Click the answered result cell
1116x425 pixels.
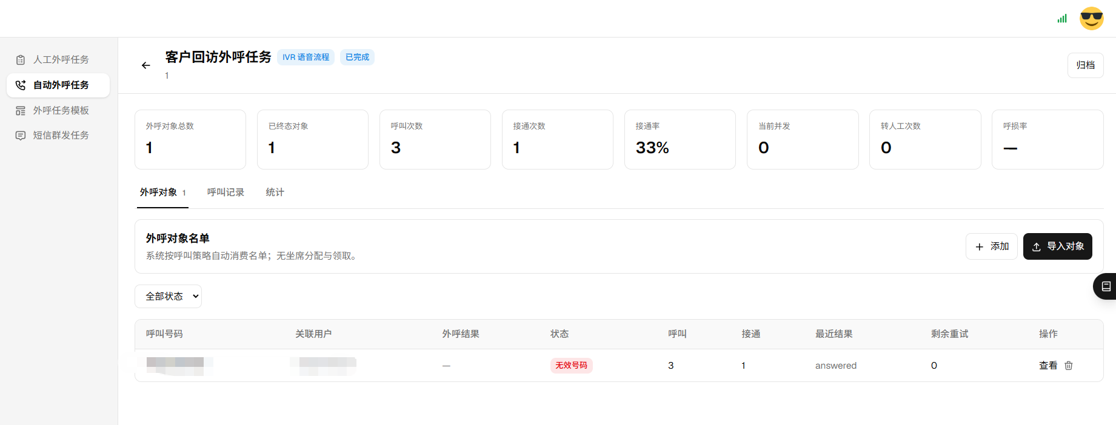[x=836, y=366]
